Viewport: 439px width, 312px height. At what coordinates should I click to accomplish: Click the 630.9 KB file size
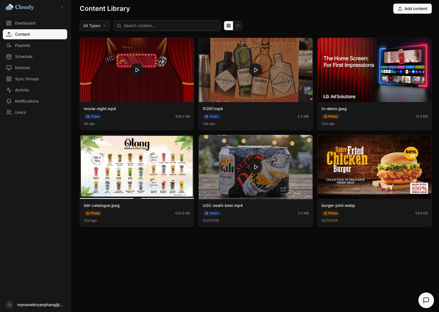click(x=183, y=213)
